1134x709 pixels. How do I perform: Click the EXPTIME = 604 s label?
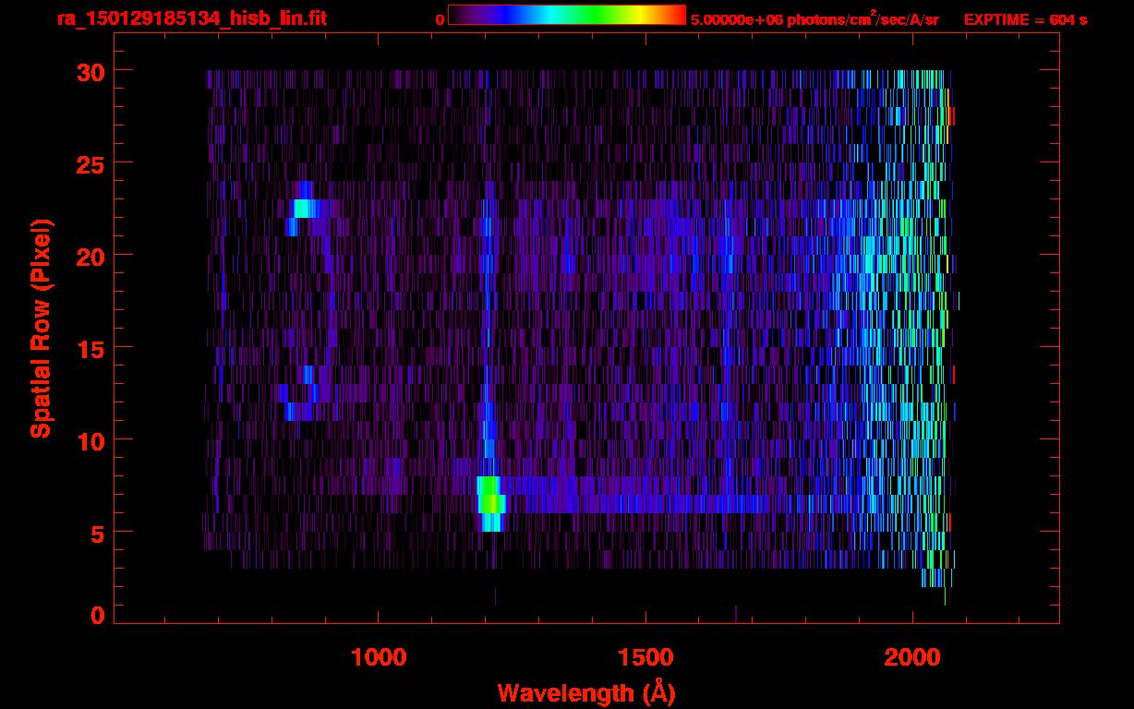(x=1025, y=19)
